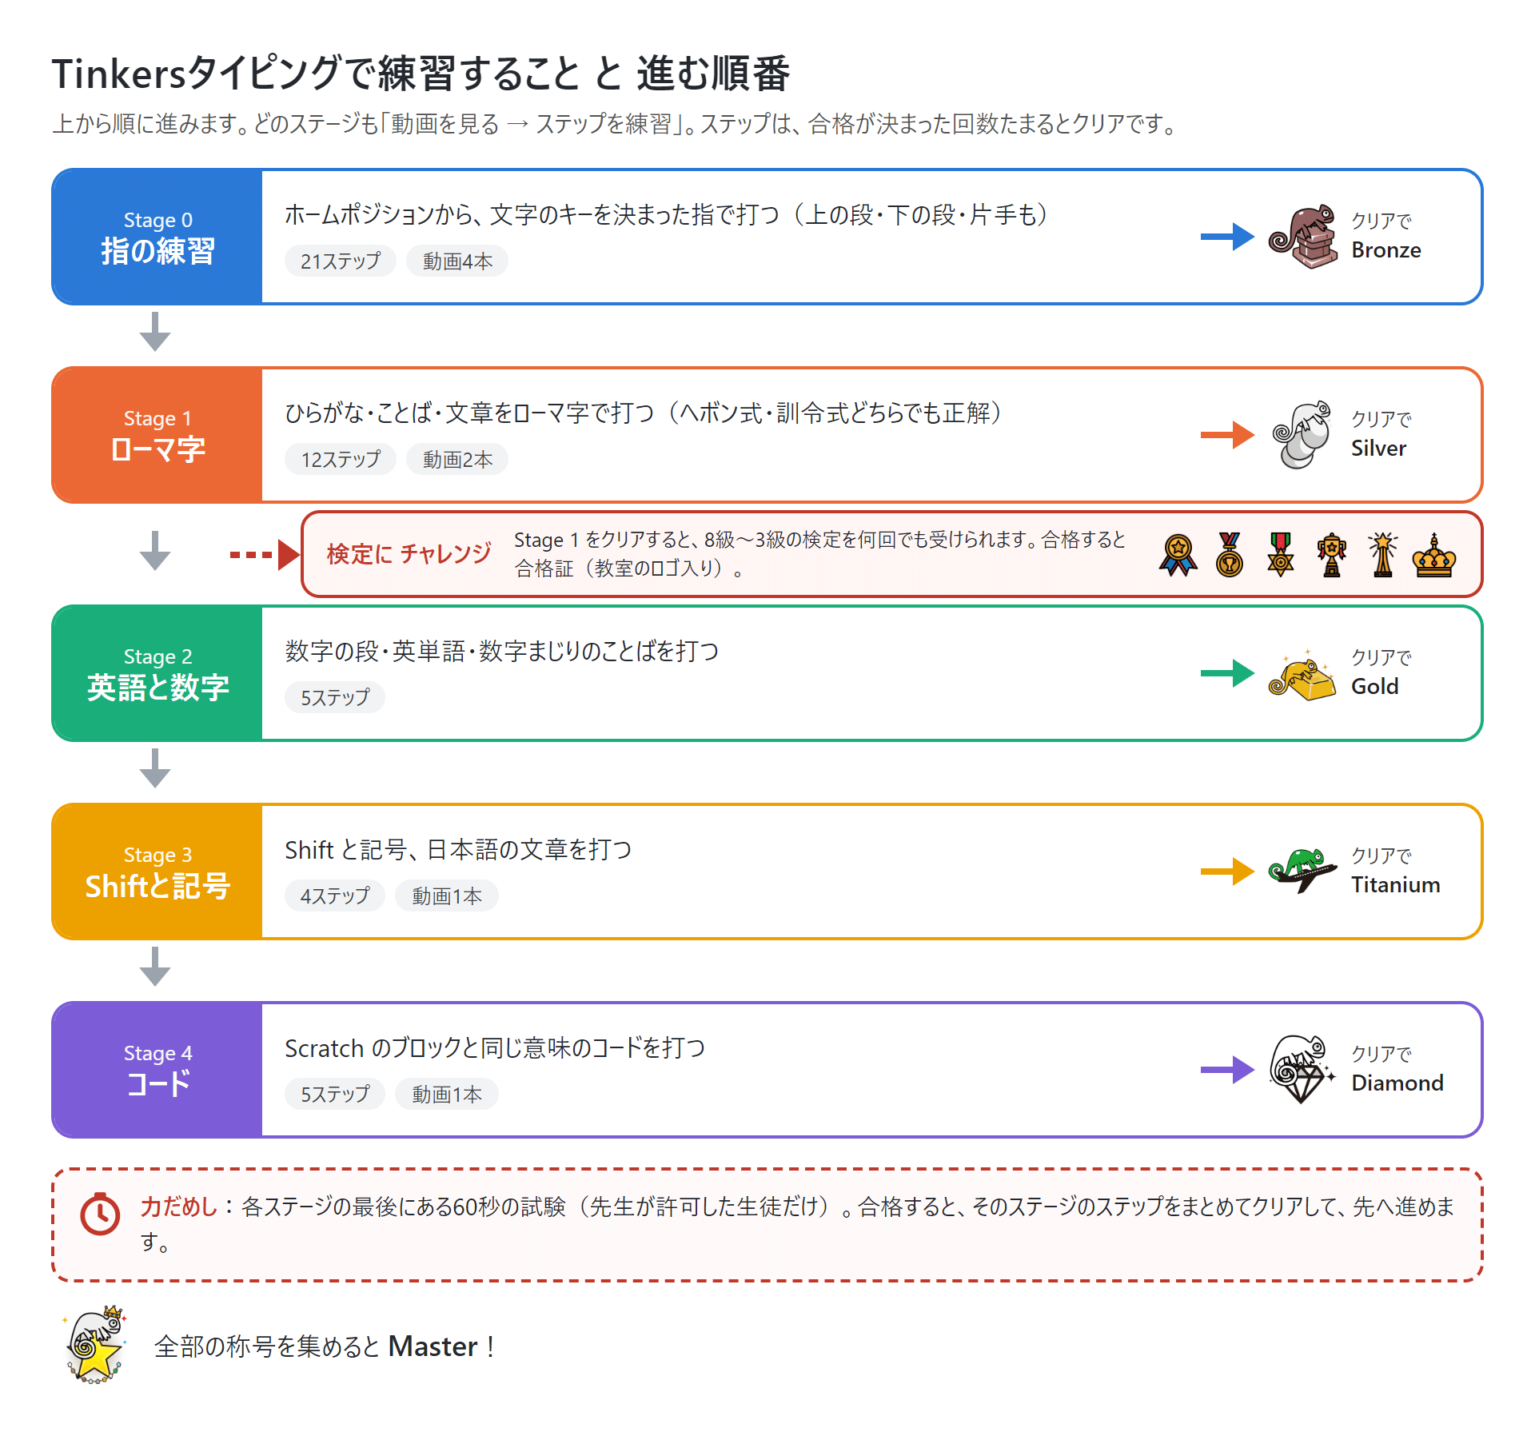Click the 5ステップ pill in Stage 4
This screenshot has width=1535, height=1436.
tap(335, 1094)
